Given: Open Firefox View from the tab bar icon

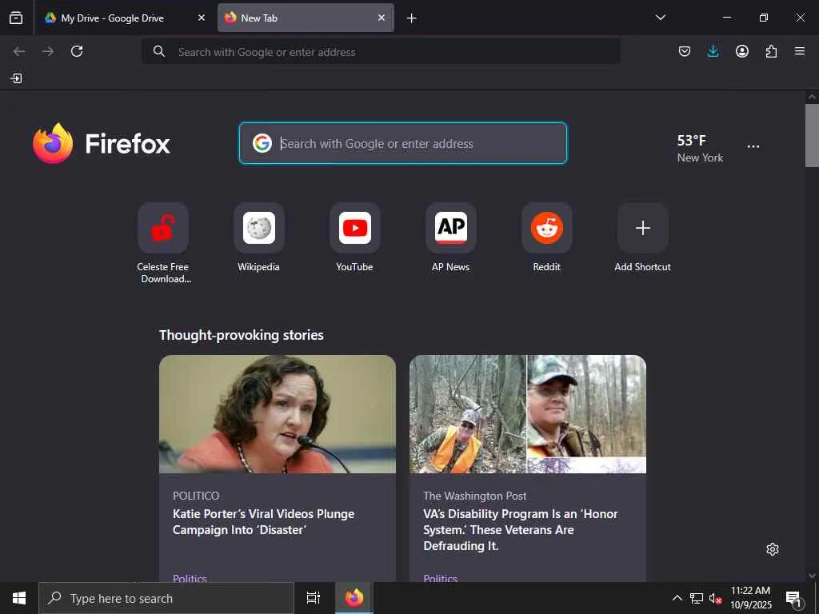Looking at the screenshot, I should tap(16, 18).
